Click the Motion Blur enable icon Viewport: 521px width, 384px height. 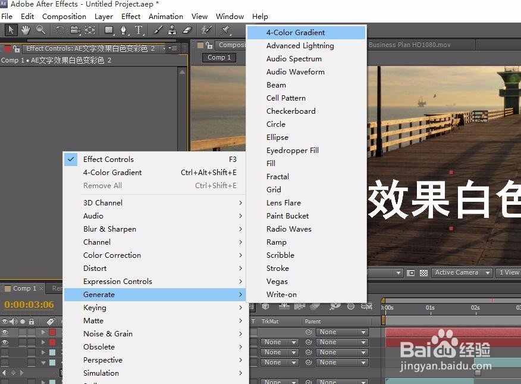click(x=315, y=306)
